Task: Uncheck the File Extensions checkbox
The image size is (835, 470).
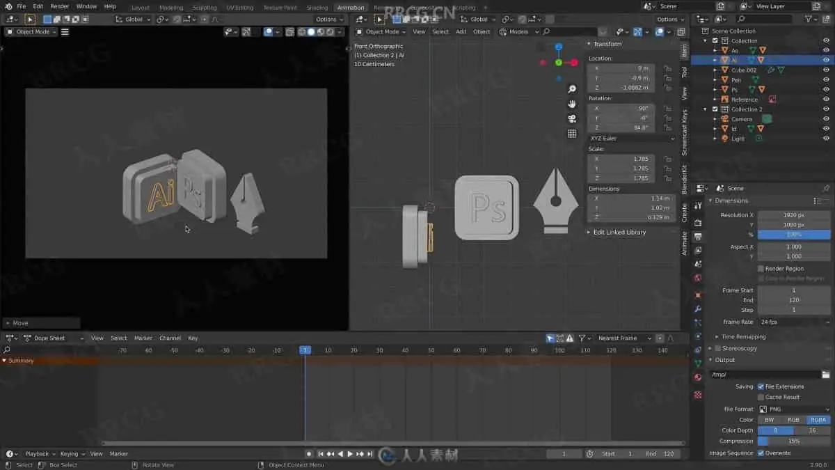Action: pyautogui.click(x=761, y=386)
